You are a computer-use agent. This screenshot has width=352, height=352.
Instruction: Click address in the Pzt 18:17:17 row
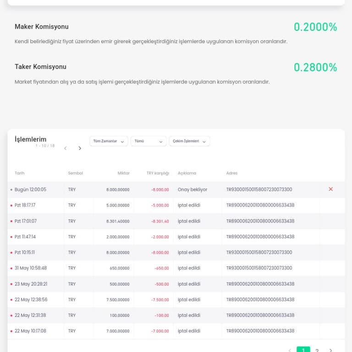pos(260,205)
